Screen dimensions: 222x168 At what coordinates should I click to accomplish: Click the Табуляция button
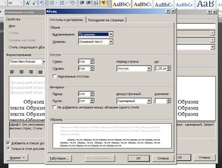coord(59,158)
